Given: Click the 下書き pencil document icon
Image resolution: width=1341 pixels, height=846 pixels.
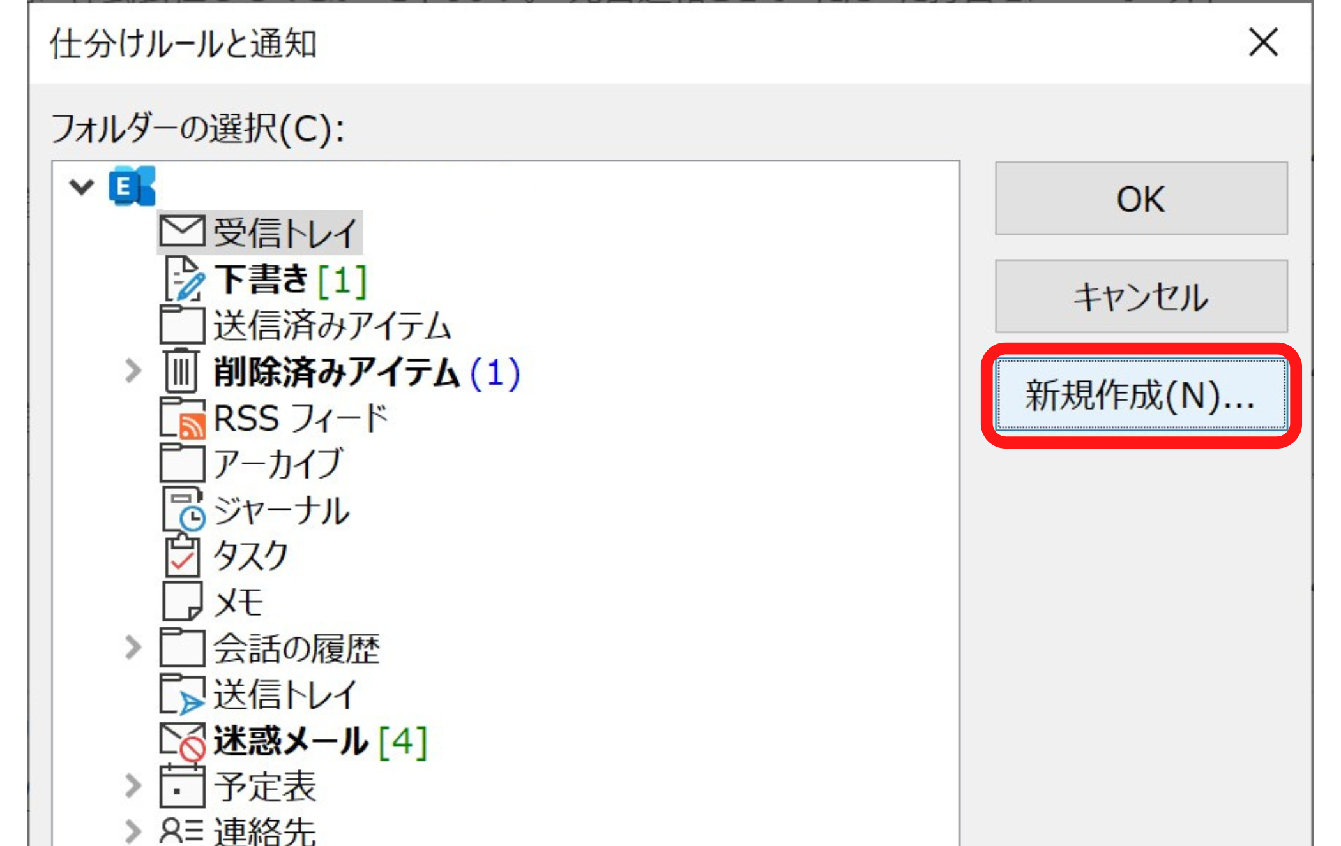Looking at the screenshot, I should coord(185,278).
